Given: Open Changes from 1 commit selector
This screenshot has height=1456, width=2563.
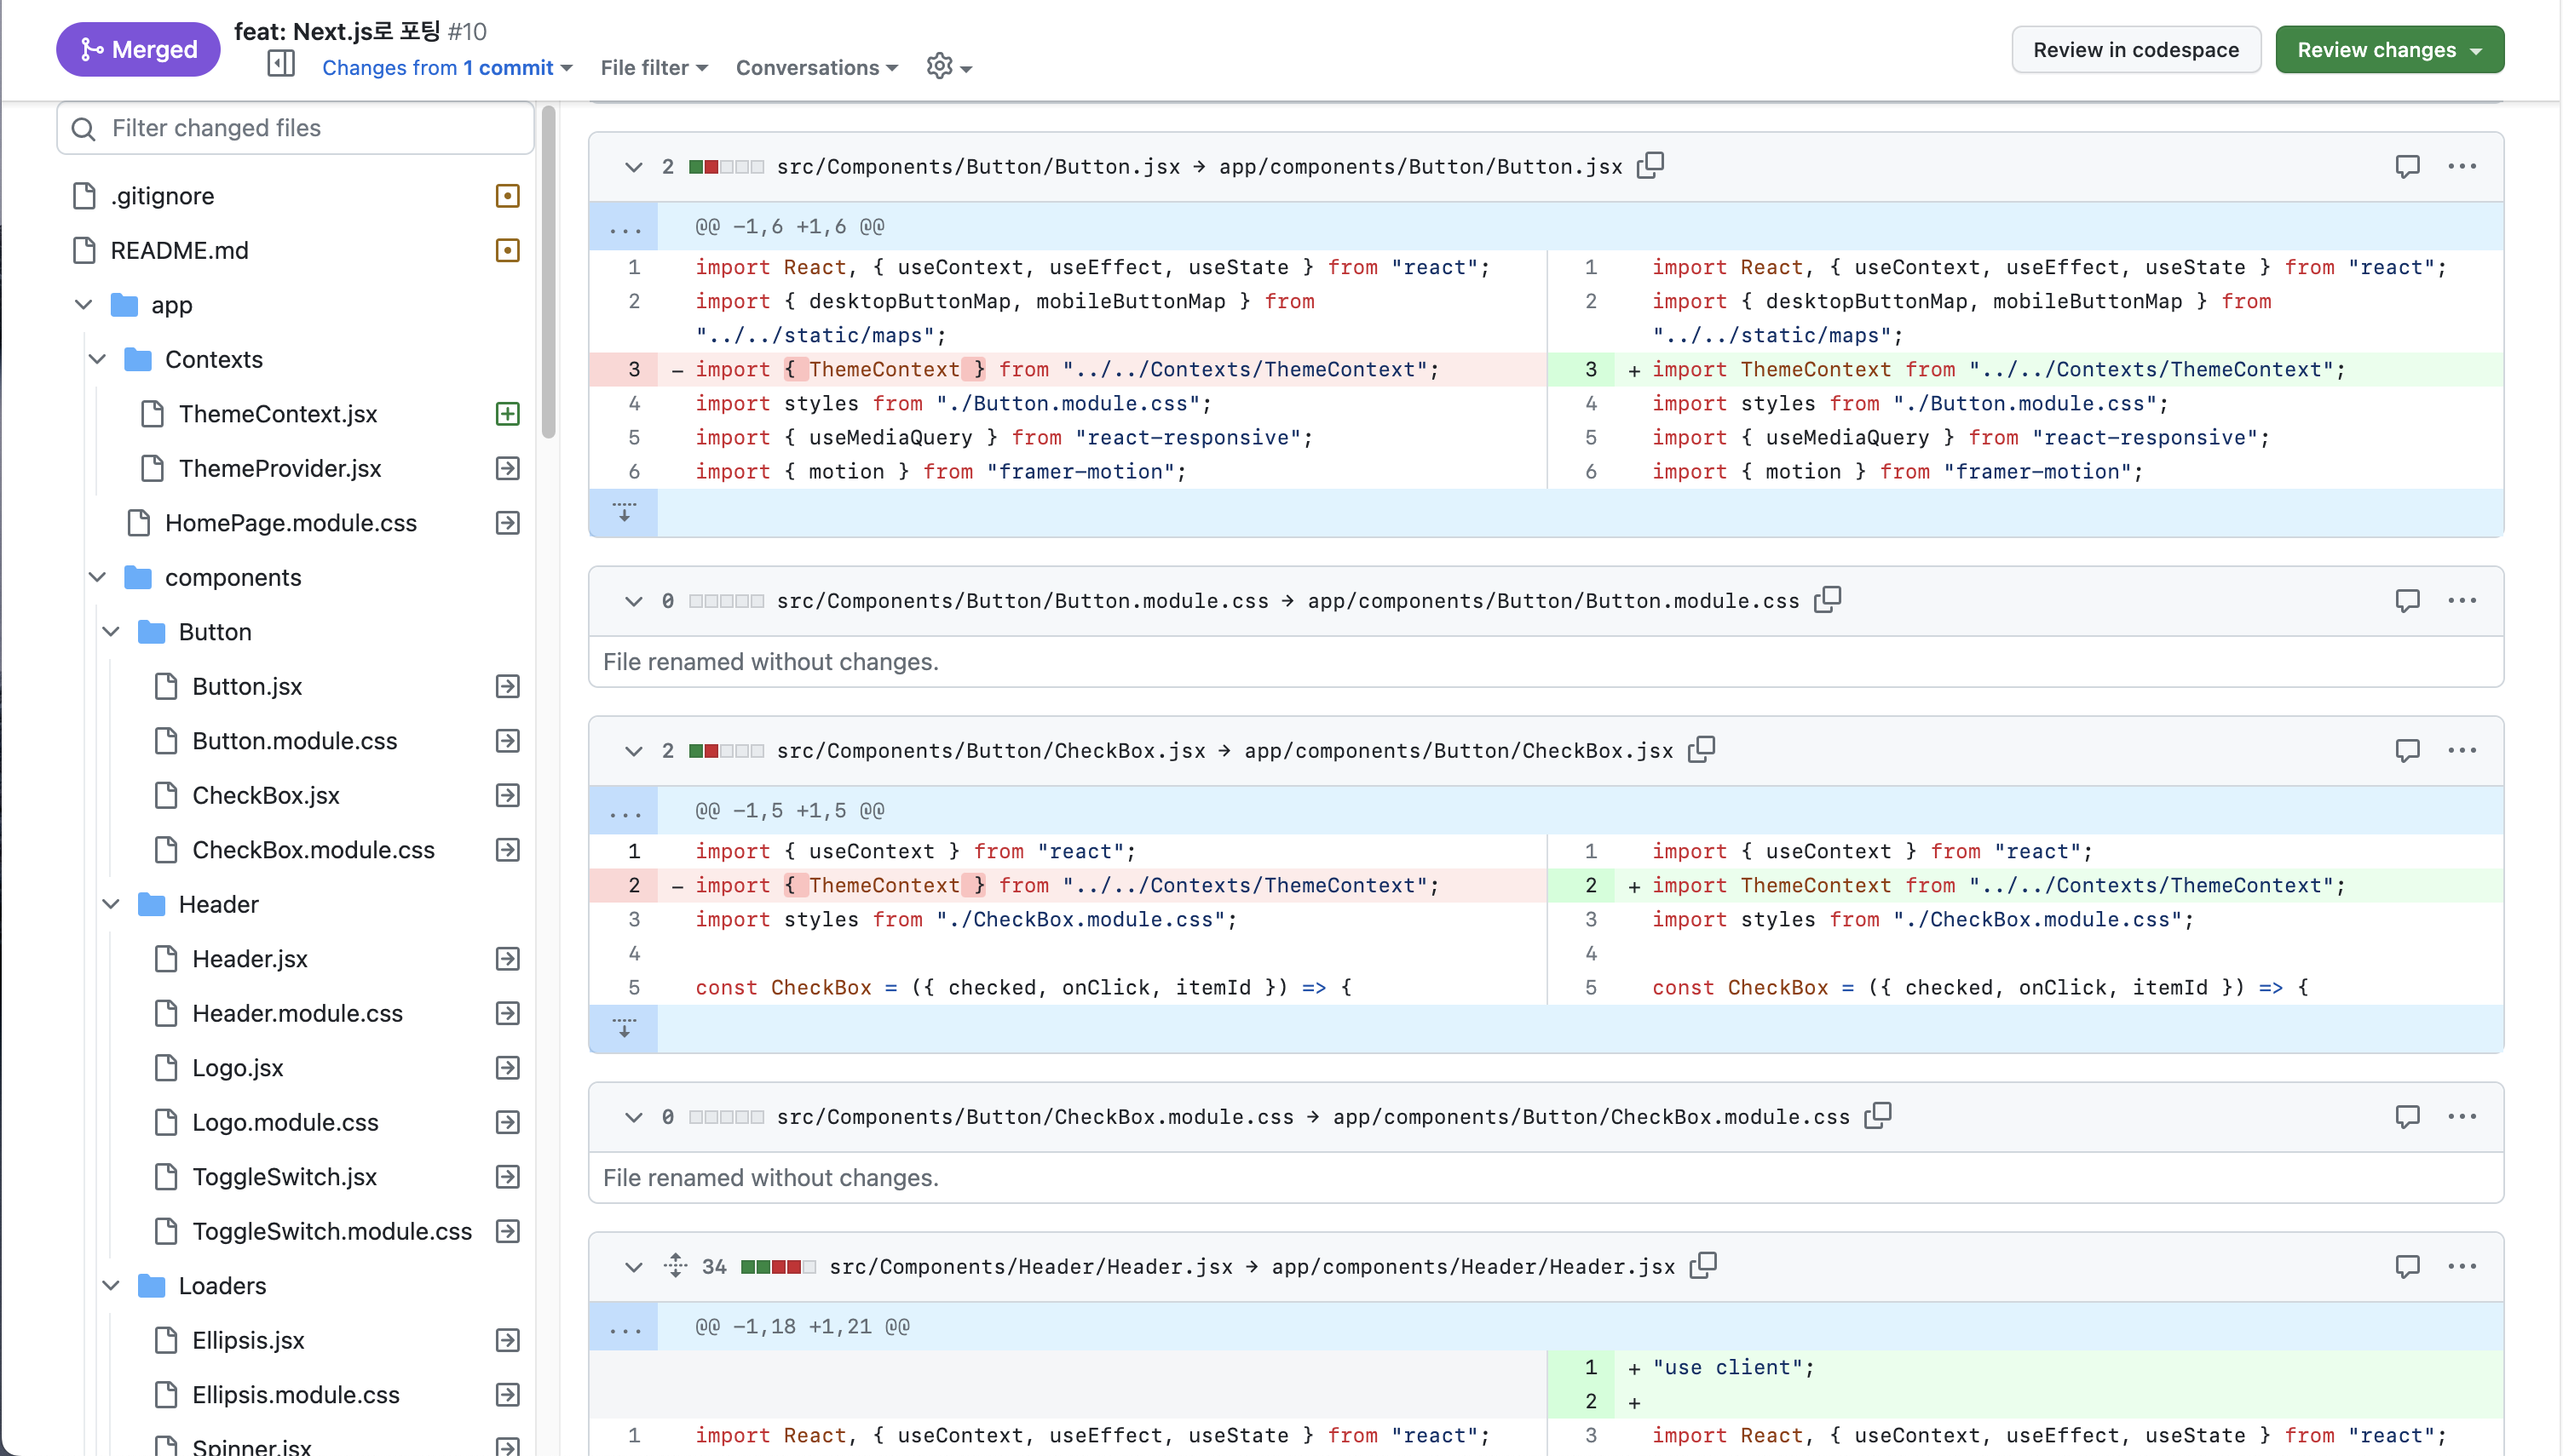Looking at the screenshot, I should point(446,67).
